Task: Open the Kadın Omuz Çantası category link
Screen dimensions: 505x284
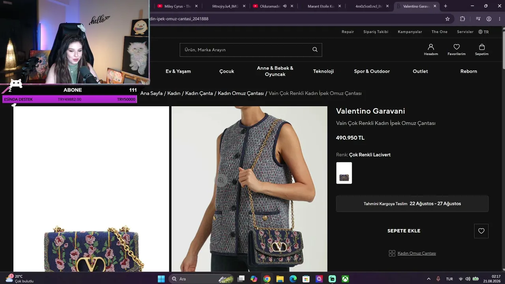Action: (x=417, y=253)
